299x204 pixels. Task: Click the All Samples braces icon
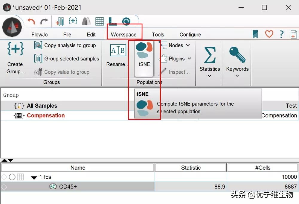point(19,106)
